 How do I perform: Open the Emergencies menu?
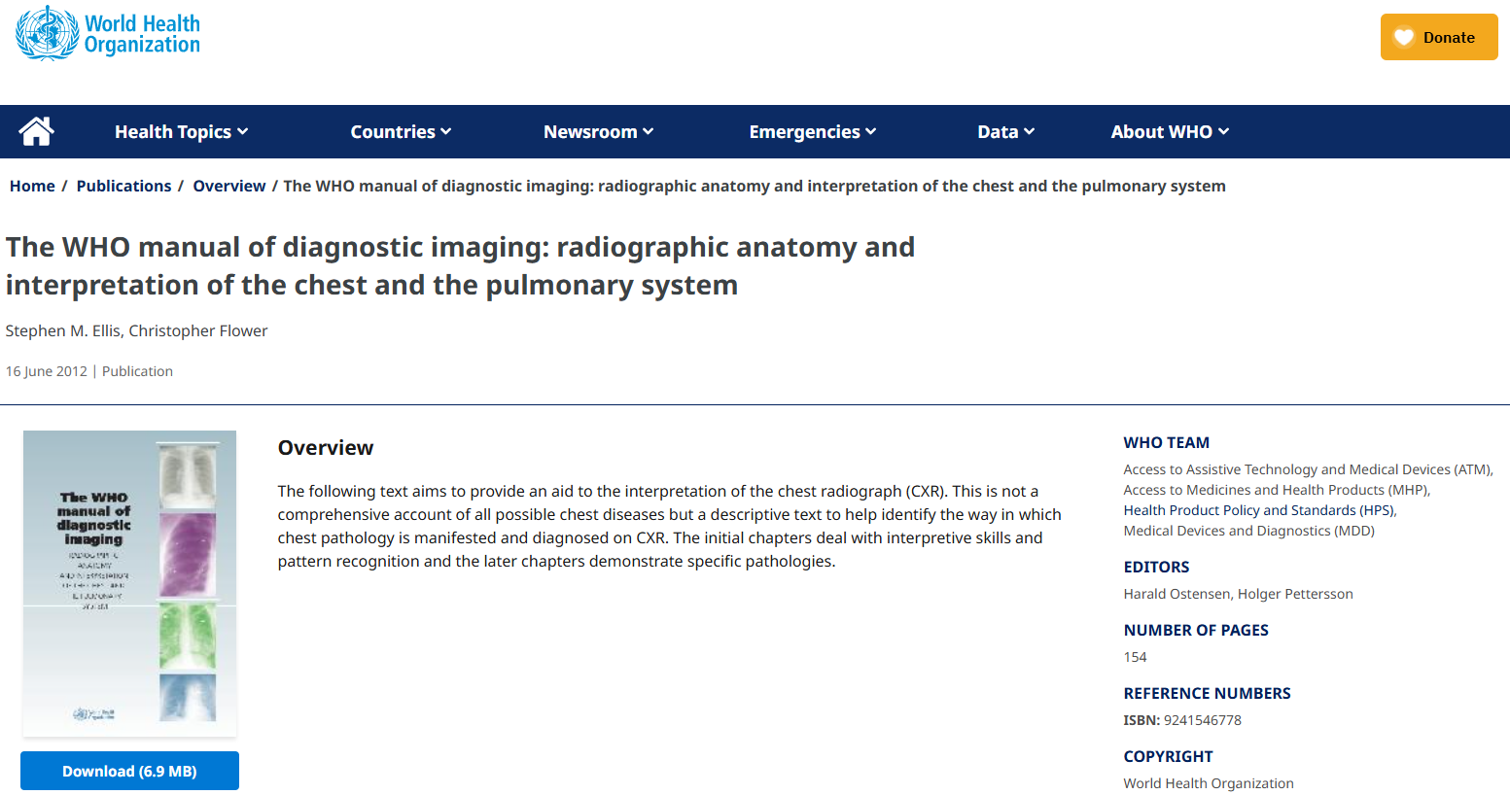[812, 131]
